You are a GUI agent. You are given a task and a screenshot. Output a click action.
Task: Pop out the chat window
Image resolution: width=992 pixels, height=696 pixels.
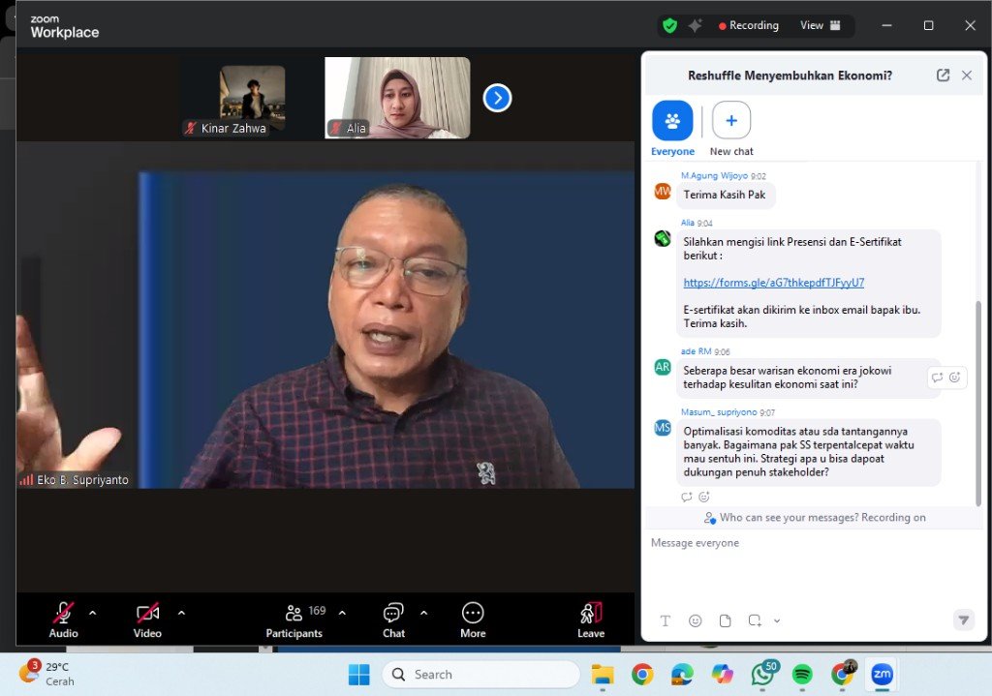(943, 76)
